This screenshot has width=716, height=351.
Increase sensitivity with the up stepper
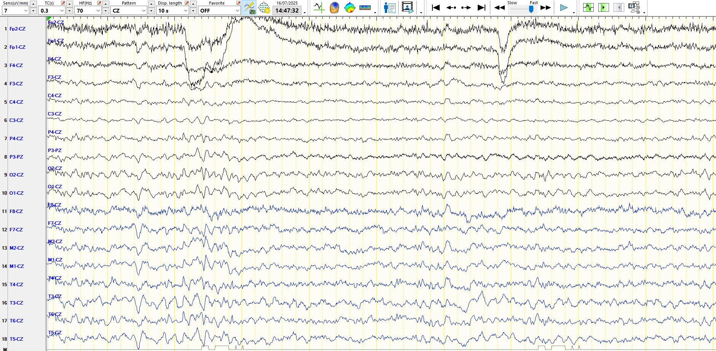coord(33,3)
